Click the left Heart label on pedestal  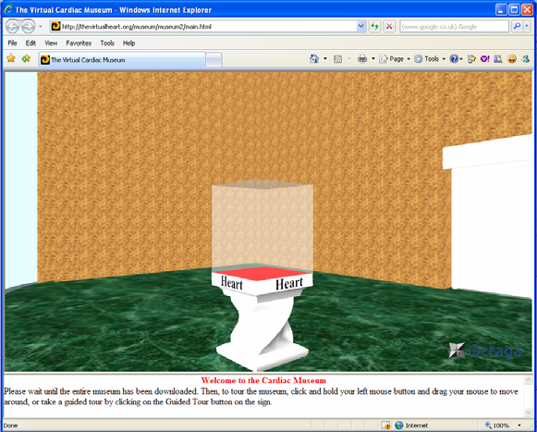click(x=232, y=283)
